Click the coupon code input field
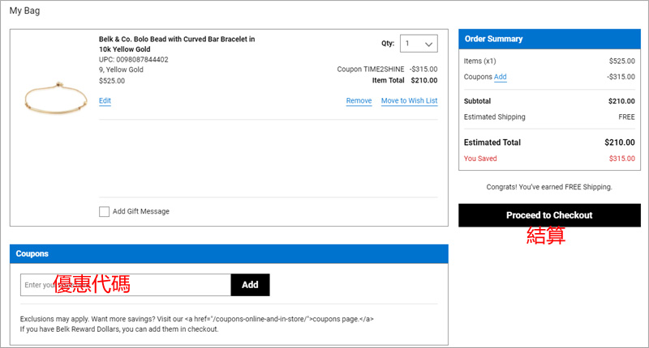The image size is (649, 348). [x=126, y=285]
